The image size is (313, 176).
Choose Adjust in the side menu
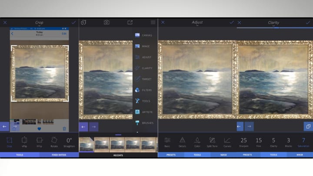[x=143, y=57]
